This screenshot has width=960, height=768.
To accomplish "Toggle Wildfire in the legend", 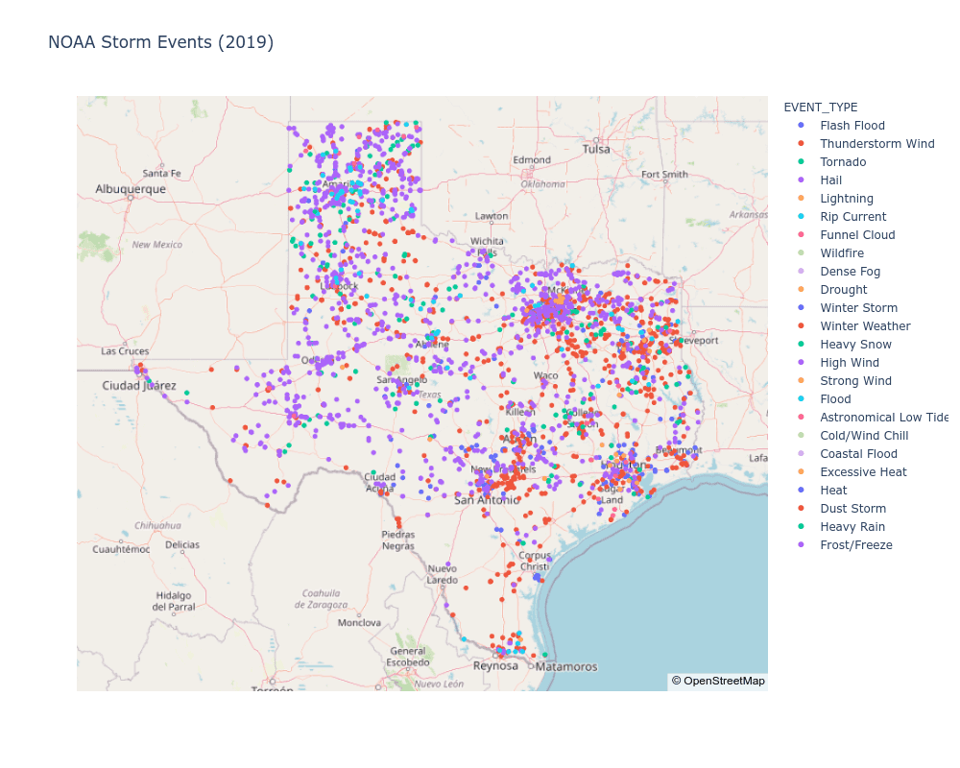I will [841, 253].
